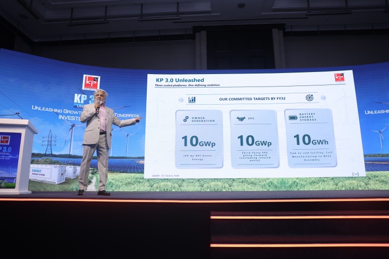Click the slide page number in bottom corner
The image size is (389, 259).
tap(355, 174)
